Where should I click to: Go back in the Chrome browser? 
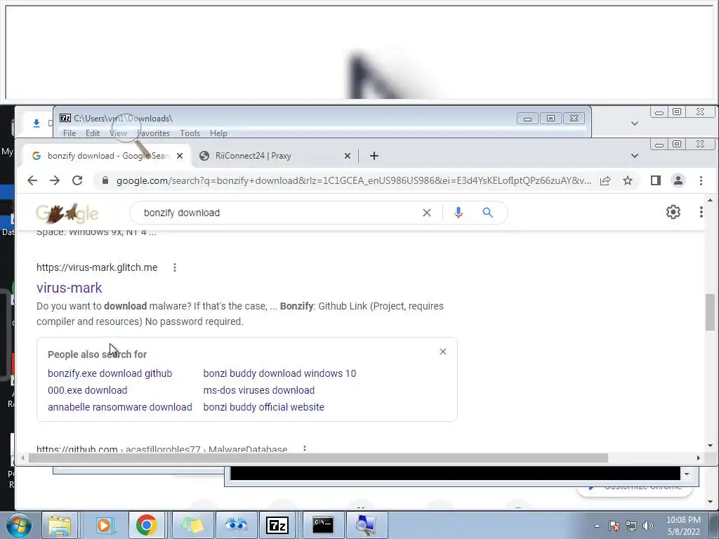click(x=32, y=180)
